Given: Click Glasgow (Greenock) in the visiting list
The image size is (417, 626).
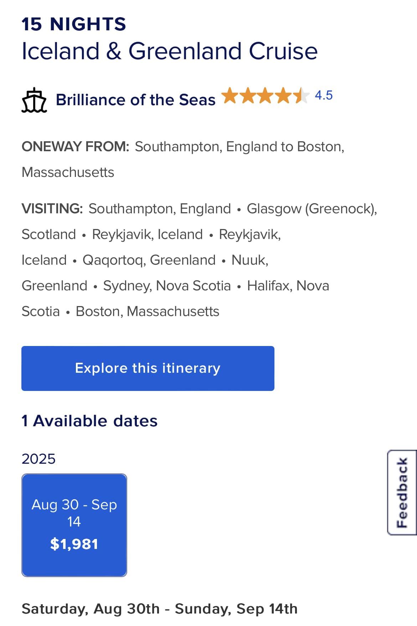Looking at the screenshot, I should pyautogui.click(x=311, y=209).
